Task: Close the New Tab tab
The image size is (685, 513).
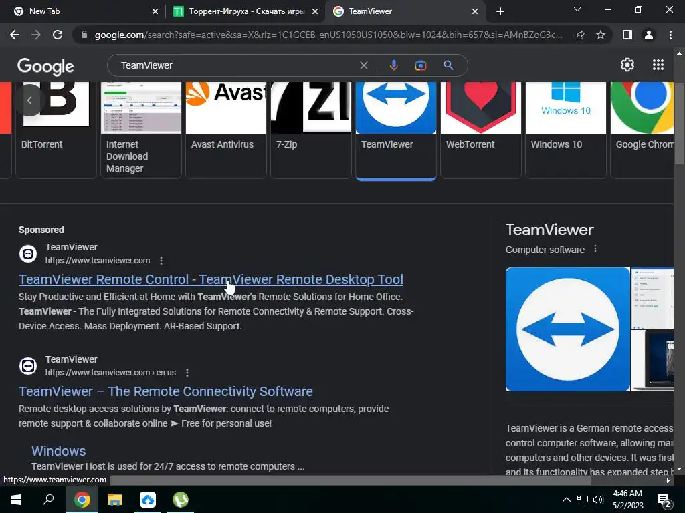Action: (x=155, y=11)
